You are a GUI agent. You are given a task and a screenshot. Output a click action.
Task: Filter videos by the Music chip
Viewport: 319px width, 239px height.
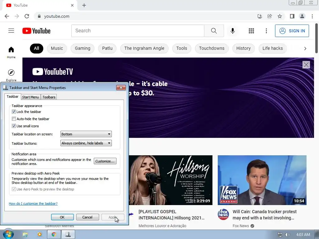click(57, 48)
